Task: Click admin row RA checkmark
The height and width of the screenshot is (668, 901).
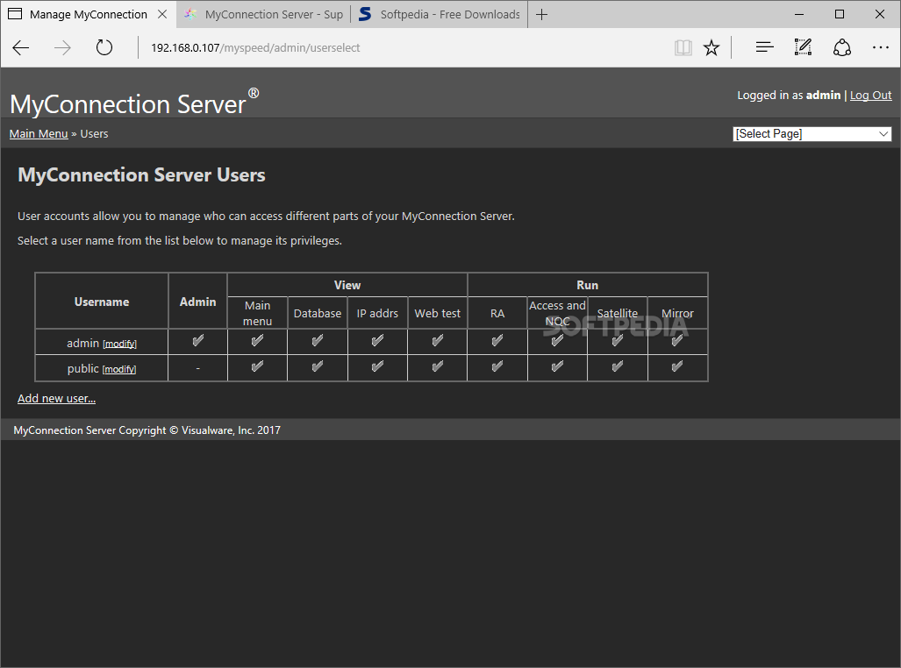Action: pyautogui.click(x=497, y=341)
